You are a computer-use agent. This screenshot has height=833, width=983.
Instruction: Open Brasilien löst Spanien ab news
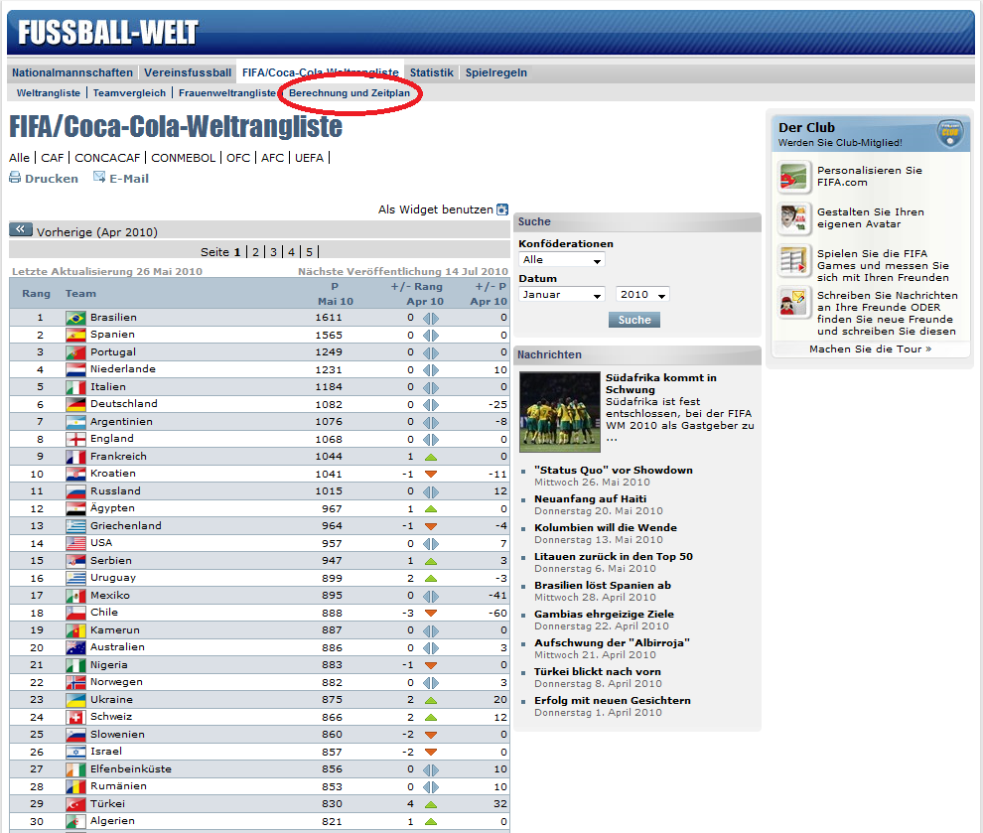point(603,586)
